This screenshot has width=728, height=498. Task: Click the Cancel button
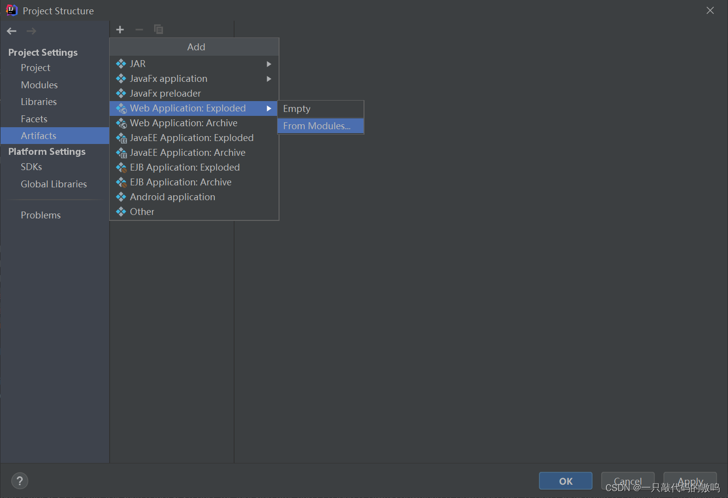coord(628,481)
